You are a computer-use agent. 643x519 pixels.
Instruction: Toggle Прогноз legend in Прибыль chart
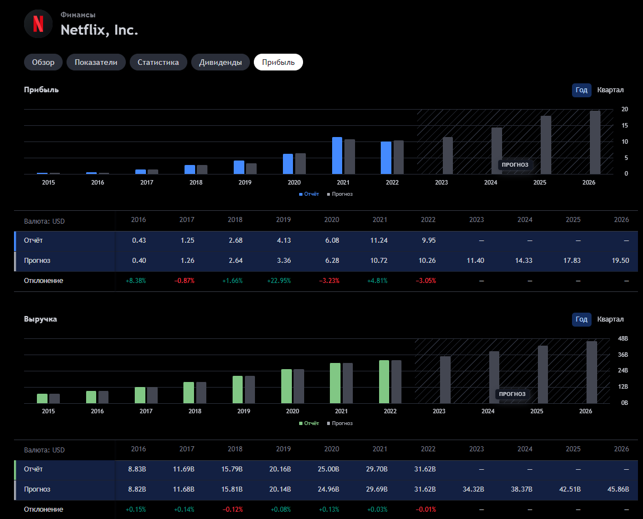[x=339, y=194]
